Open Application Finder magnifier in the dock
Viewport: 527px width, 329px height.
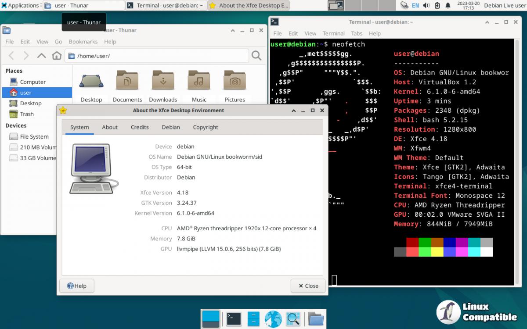pyautogui.click(x=292, y=319)
